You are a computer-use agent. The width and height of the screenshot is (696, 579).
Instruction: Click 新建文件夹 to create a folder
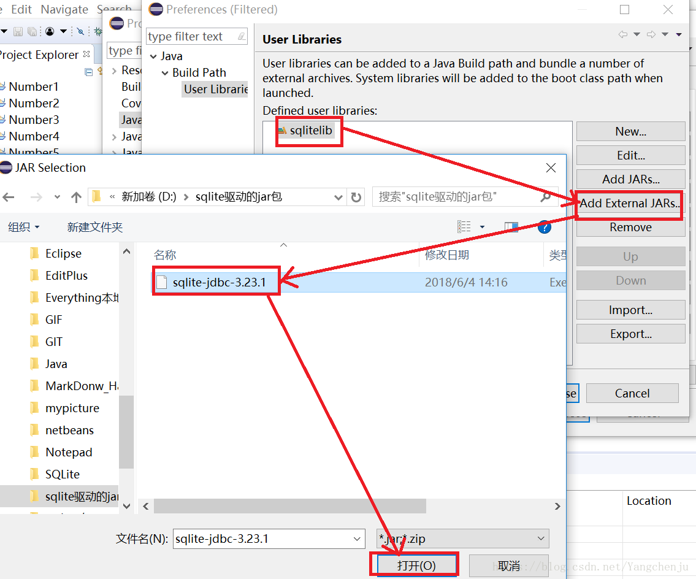(x=94, y=227)
